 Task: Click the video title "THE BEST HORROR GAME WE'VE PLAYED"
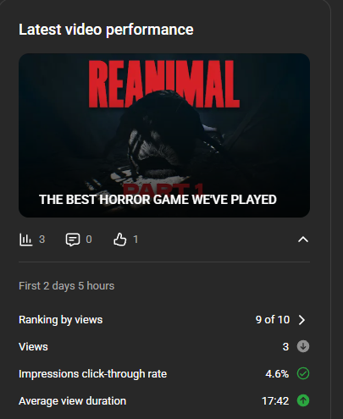pyautogui.click(x=158, y=200)
